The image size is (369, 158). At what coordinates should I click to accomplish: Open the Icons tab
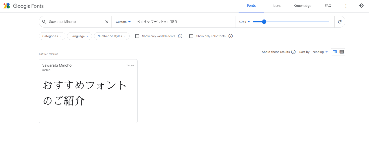pos(277,6)
